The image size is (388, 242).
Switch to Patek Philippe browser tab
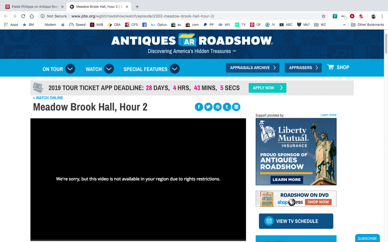(33, 7)
